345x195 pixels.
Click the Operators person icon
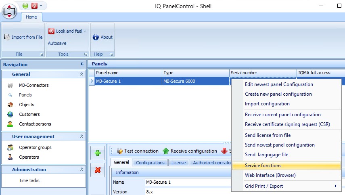(x=10, y=157)
